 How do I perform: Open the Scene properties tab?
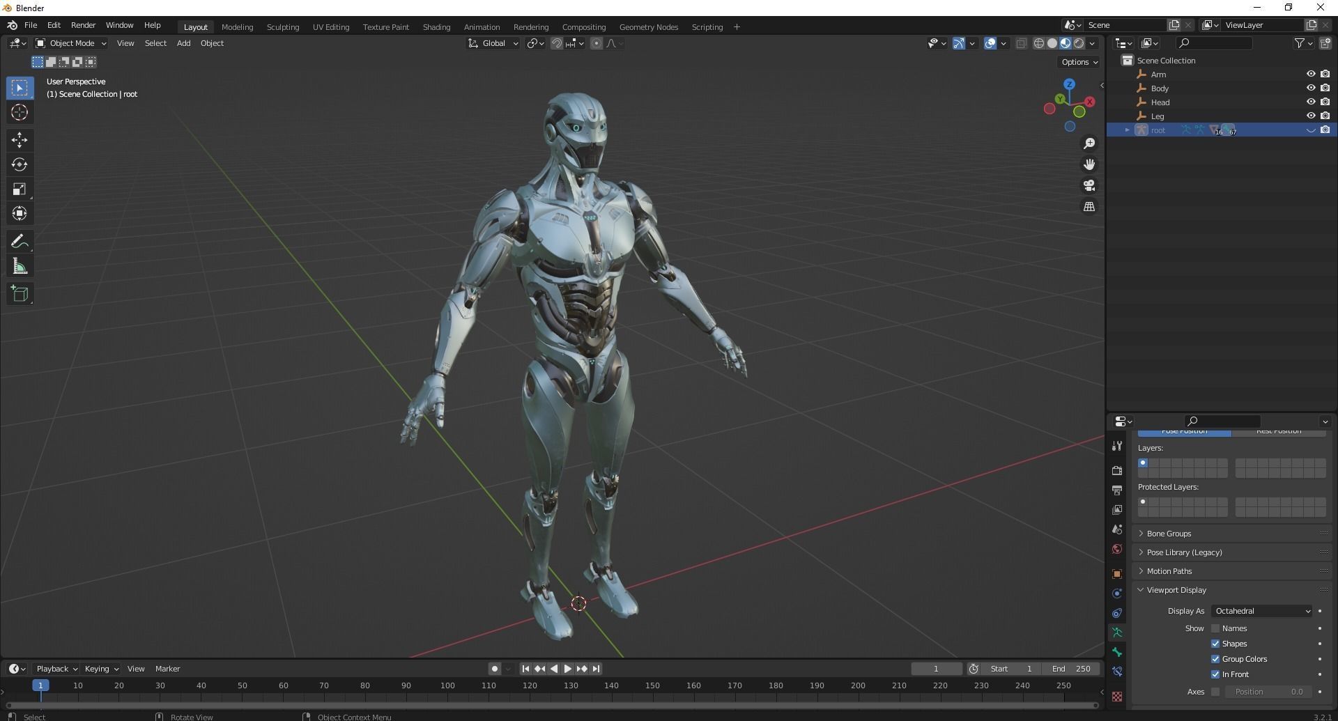point(1117,529)
